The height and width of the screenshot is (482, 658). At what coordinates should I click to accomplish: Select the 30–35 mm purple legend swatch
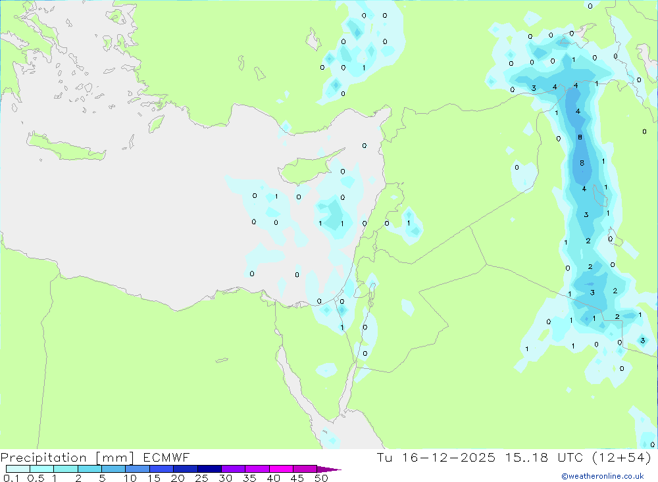click(x=234, y=469)
